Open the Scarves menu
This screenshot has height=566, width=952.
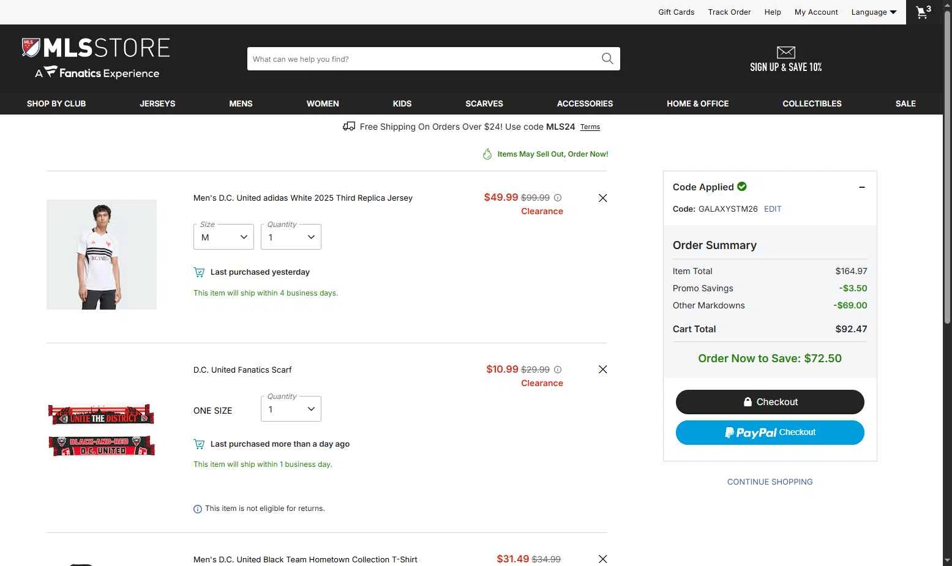pos(484,103)
